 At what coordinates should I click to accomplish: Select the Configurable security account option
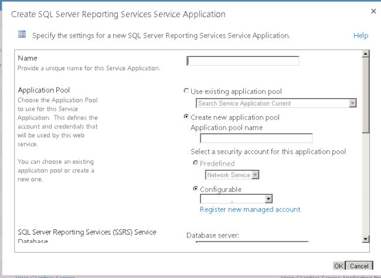tap(196, 189)
